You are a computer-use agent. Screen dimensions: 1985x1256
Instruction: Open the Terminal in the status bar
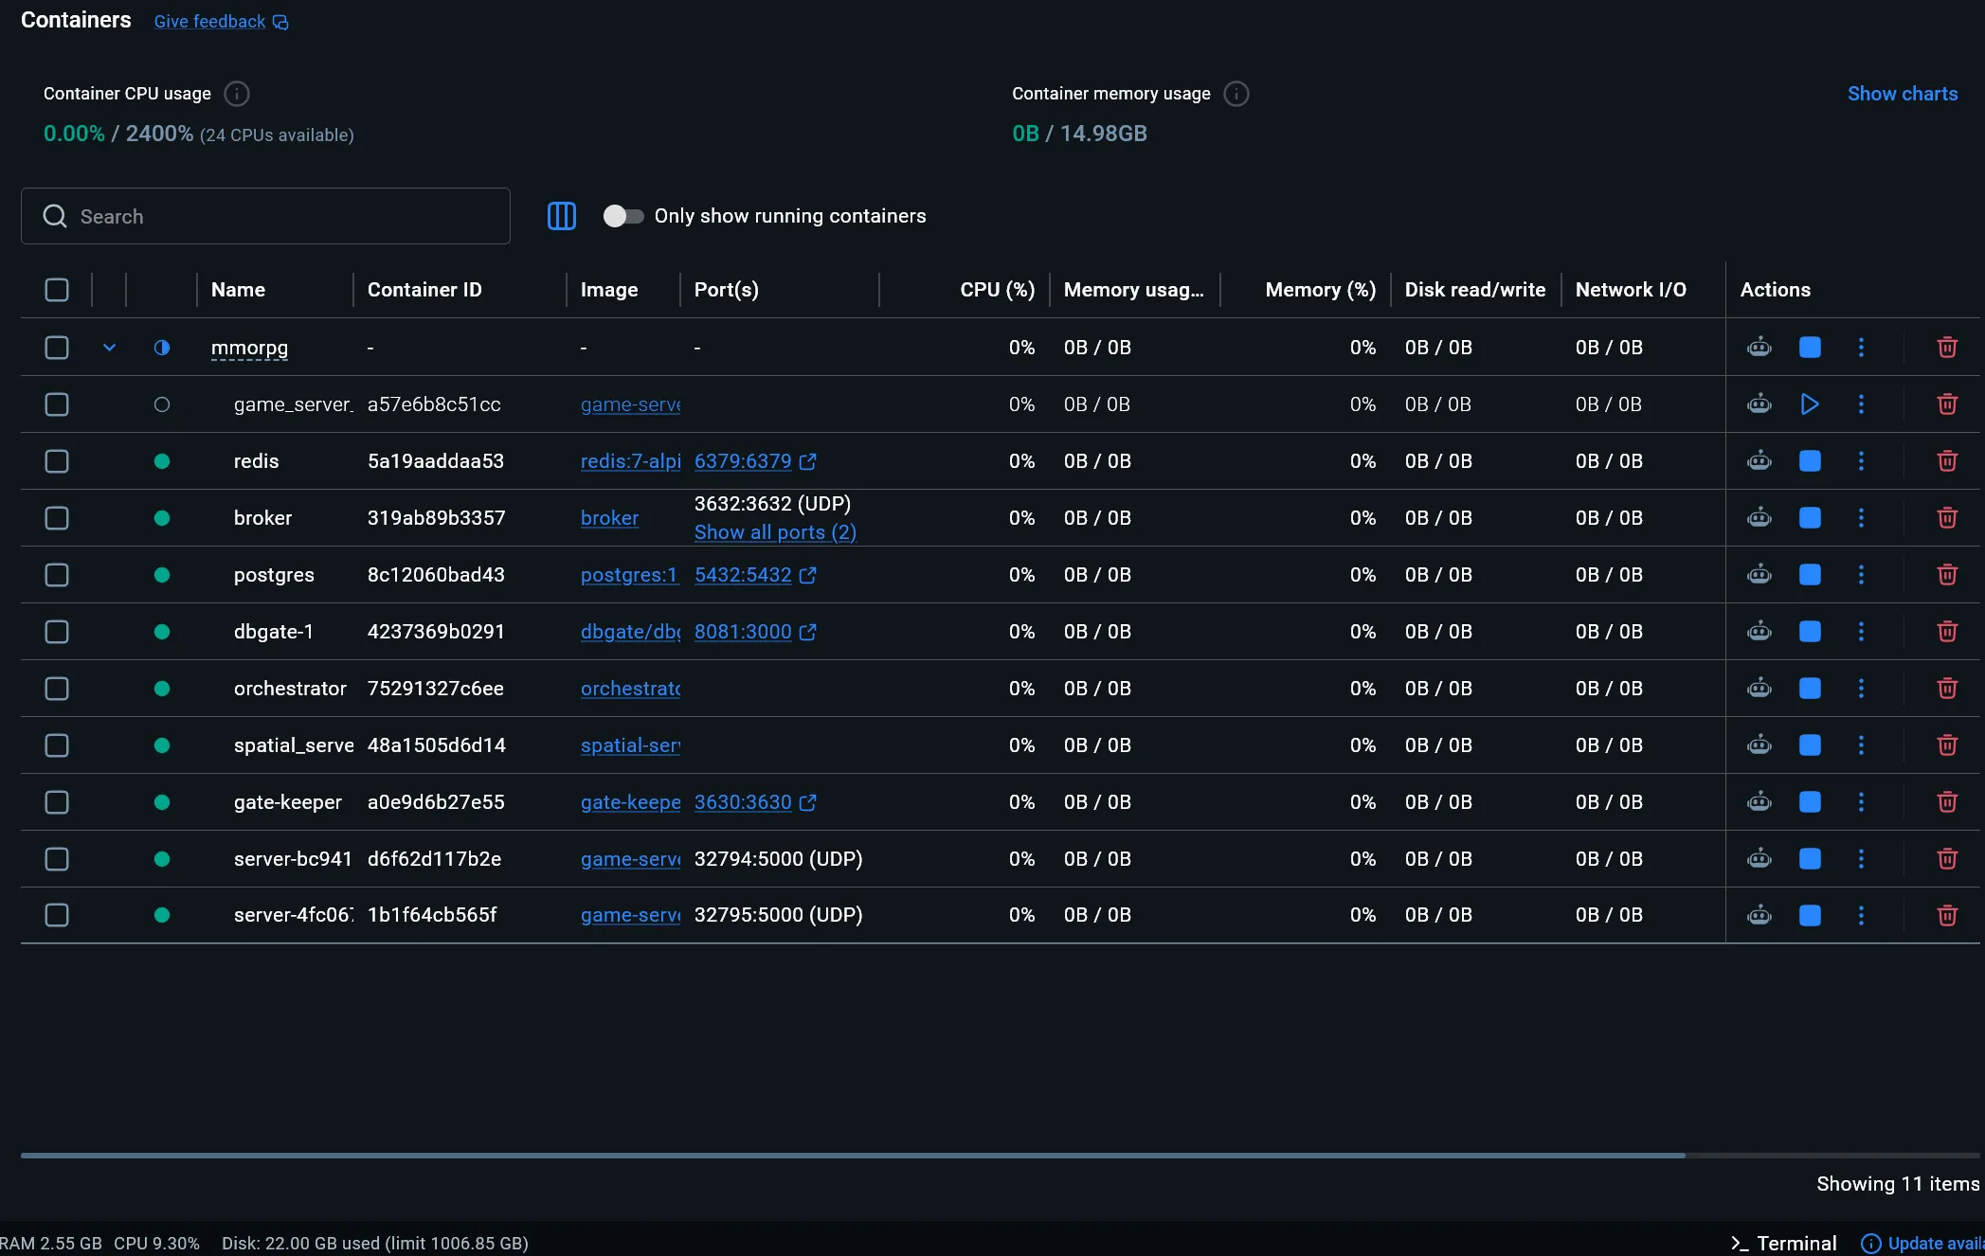[1784, 1243]
